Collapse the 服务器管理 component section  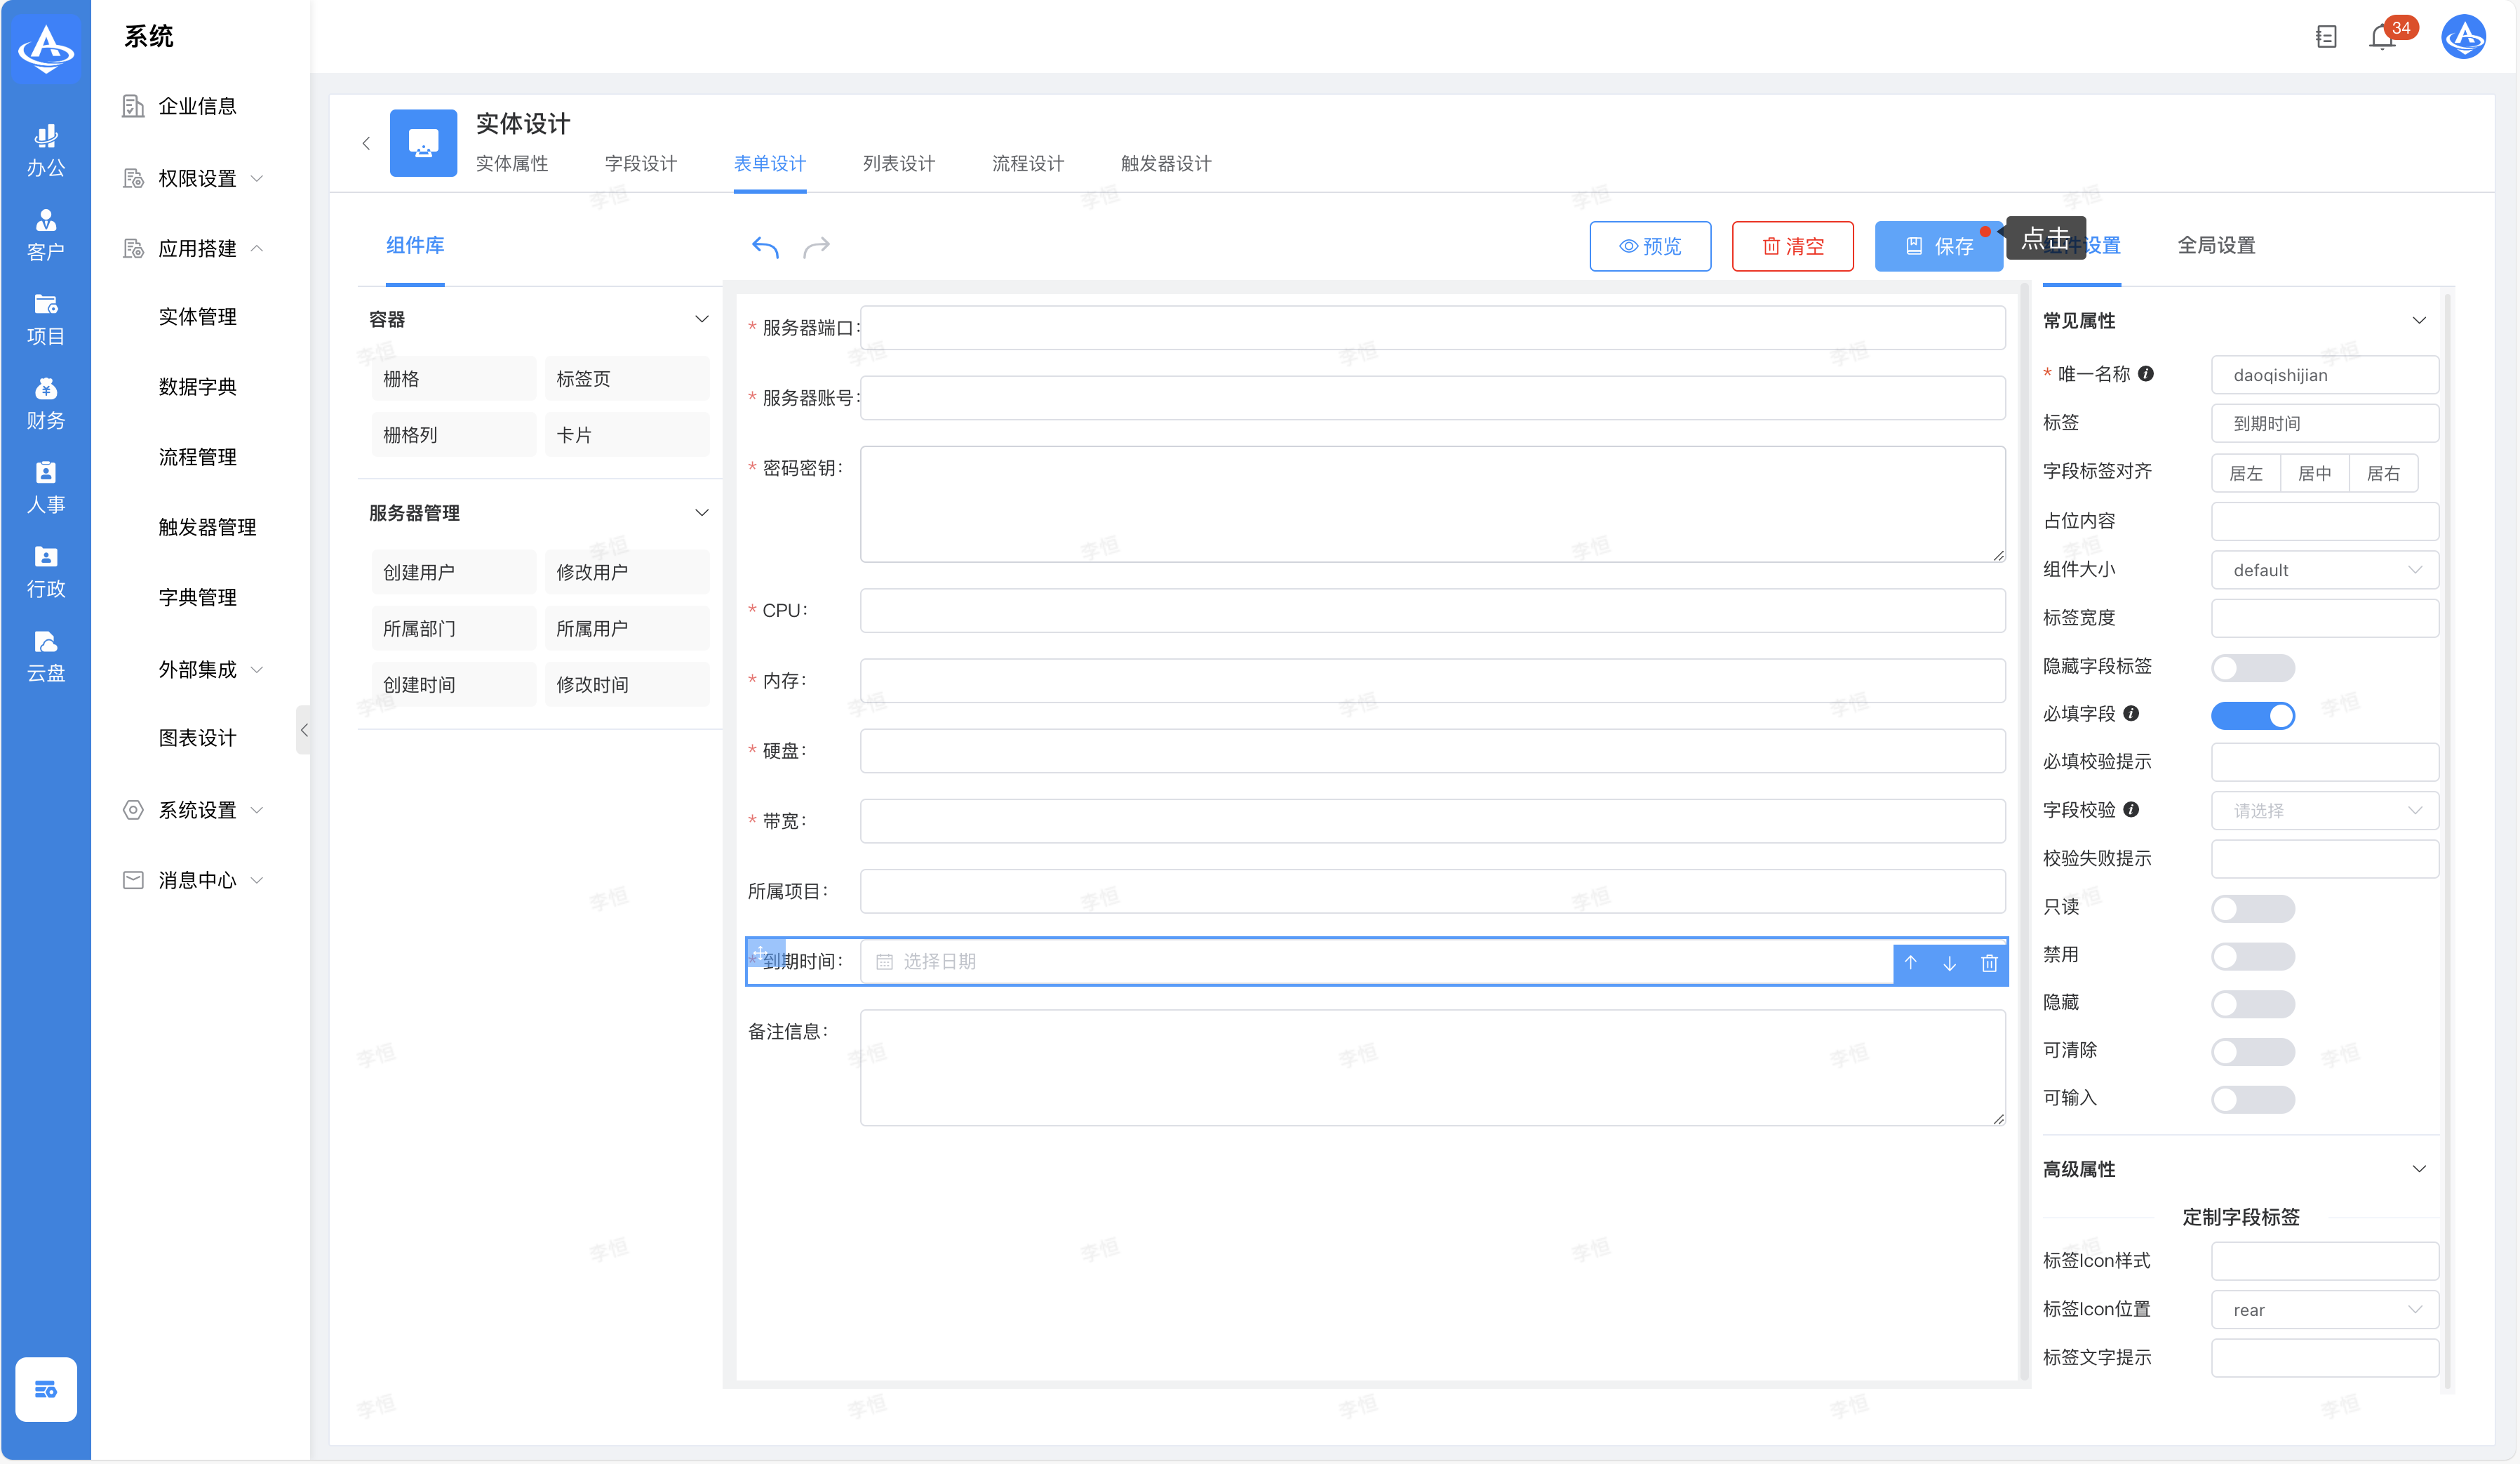[701, 512]
